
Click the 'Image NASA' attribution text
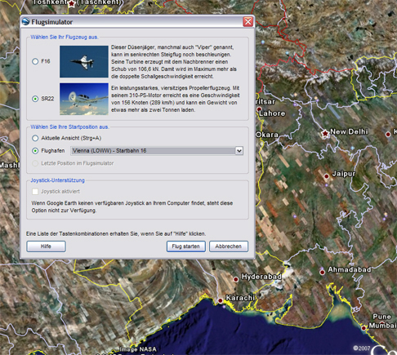click(137, 349)
